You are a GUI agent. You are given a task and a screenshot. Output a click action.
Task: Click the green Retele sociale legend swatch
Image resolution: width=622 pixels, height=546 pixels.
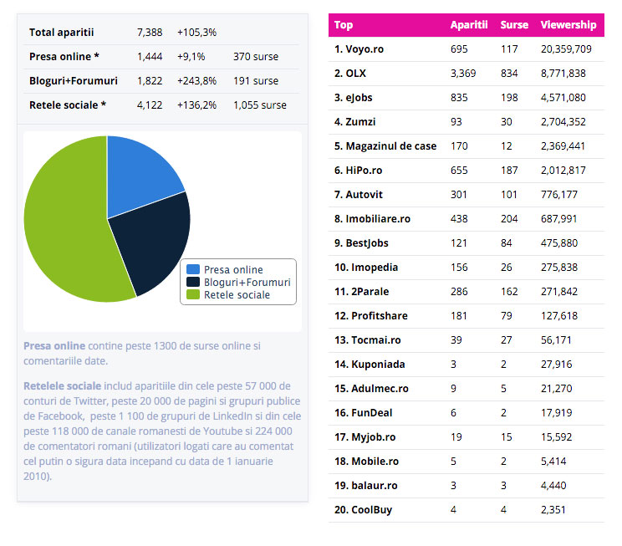coord(193,294)
